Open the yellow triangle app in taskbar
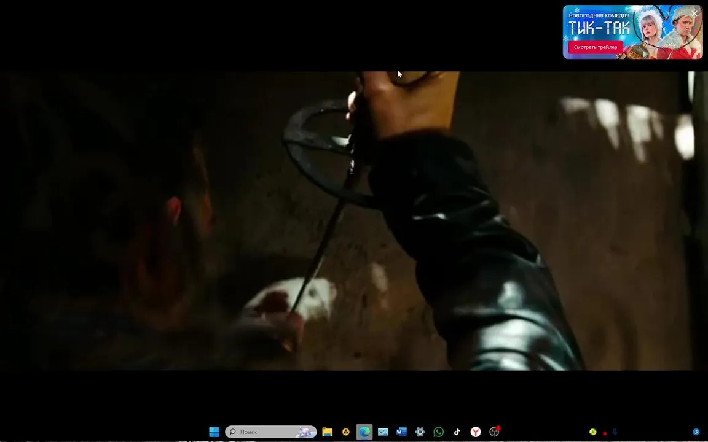This screenshot has width=708, height=442. (x=346, y=432)
